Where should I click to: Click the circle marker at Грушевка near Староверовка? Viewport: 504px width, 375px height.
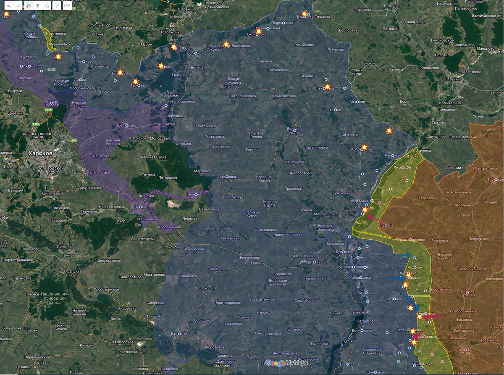pos(315,262)
